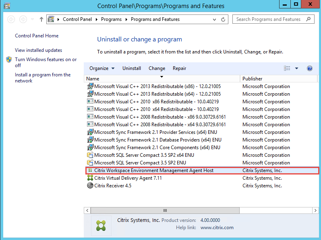Screen dimensions: 321x240
Task: Click icon of SQL Server Compact 3.5 SP2 ENU
Action: point(90,162)
